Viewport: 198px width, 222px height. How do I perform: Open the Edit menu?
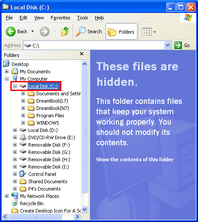point(23,18)
